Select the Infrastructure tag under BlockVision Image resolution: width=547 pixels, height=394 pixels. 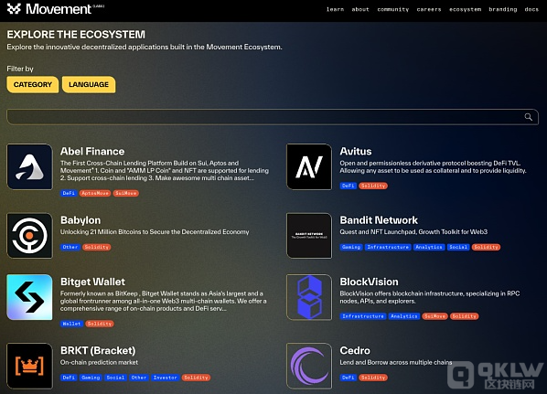(x=363, y=316)
